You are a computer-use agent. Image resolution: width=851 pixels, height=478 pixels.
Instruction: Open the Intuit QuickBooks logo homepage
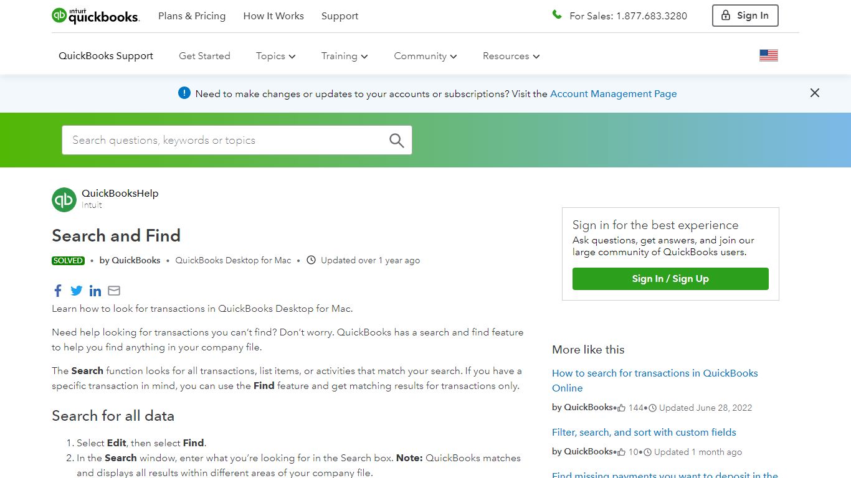pos(95,16)
